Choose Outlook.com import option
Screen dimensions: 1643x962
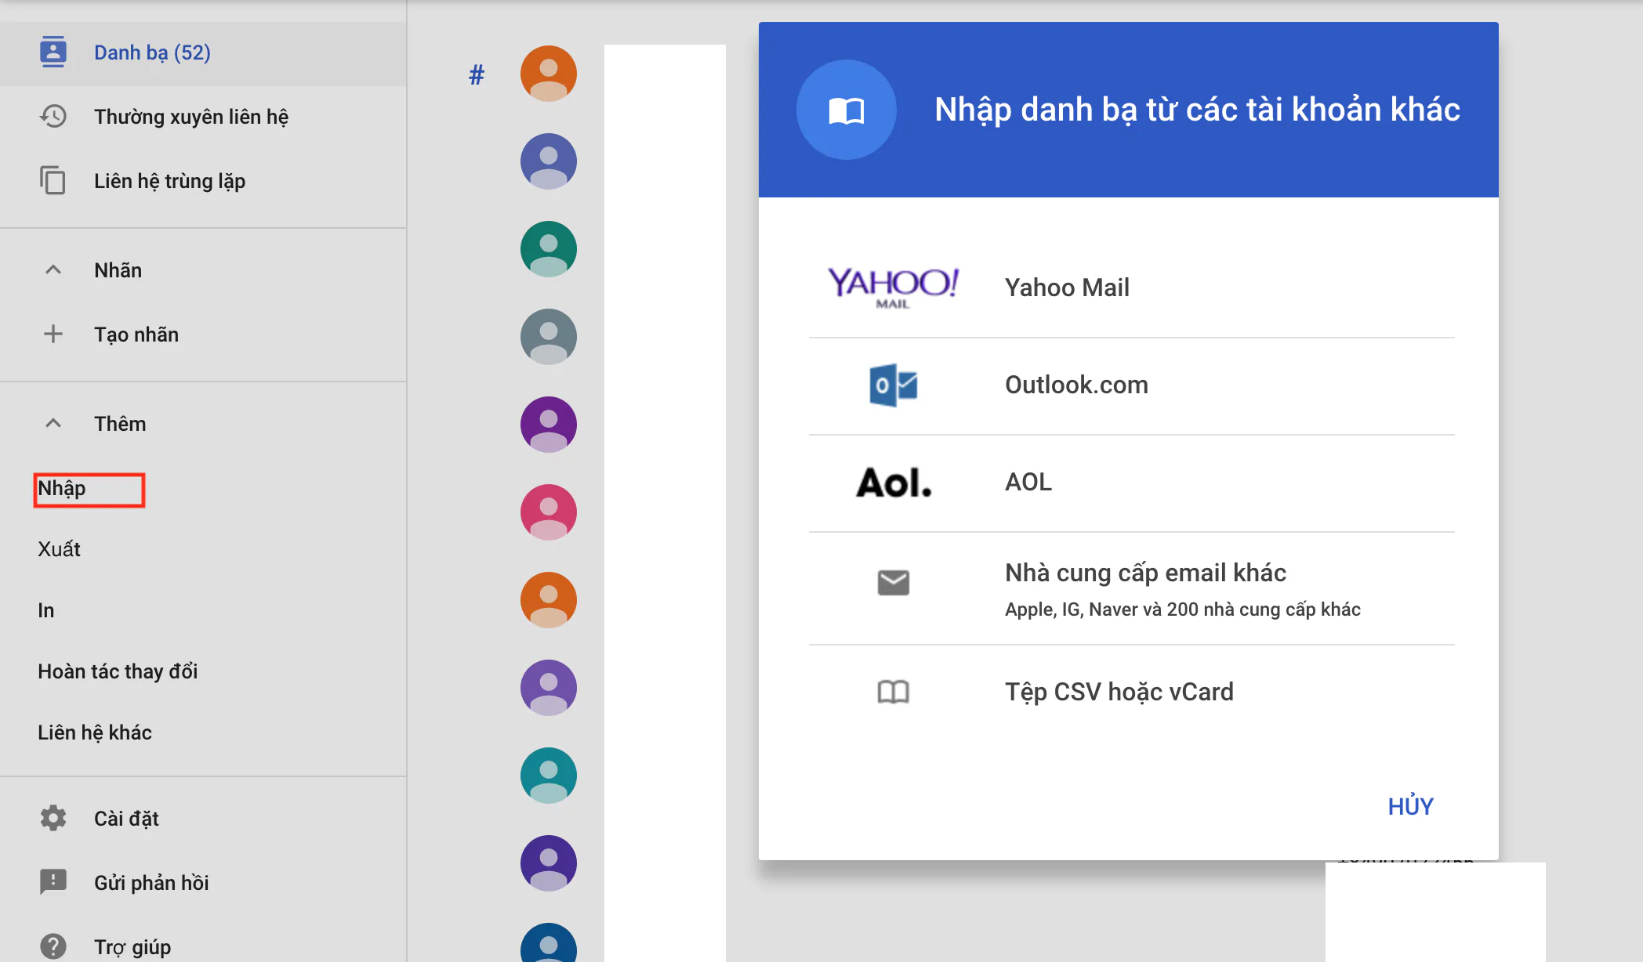[x=1131, y=385]
